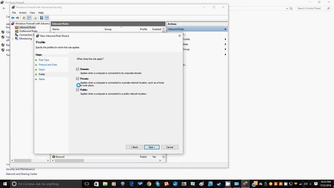
Task: Click the firewall icon beside Inbound Rules
Action: (17, 27)
